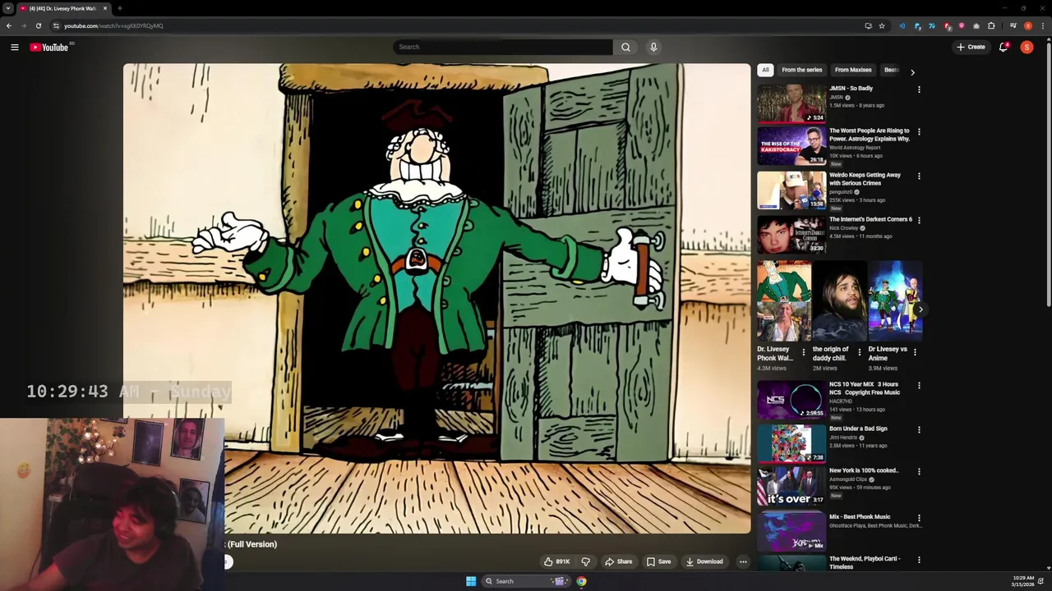The image size is (1052, 591).
Task: Open New York is 100% cooked thumbnail
Action: pyautogui.click(x=791, y=486)
